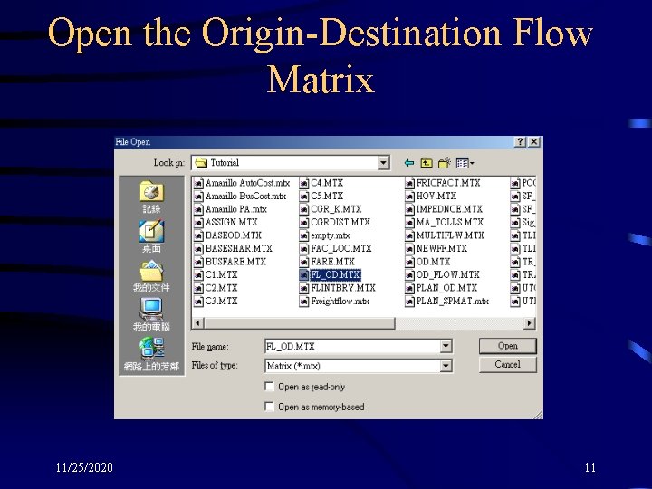Expand the File name dropdown arrow
This screenshot has width=652, height=489.
[446, 346]
